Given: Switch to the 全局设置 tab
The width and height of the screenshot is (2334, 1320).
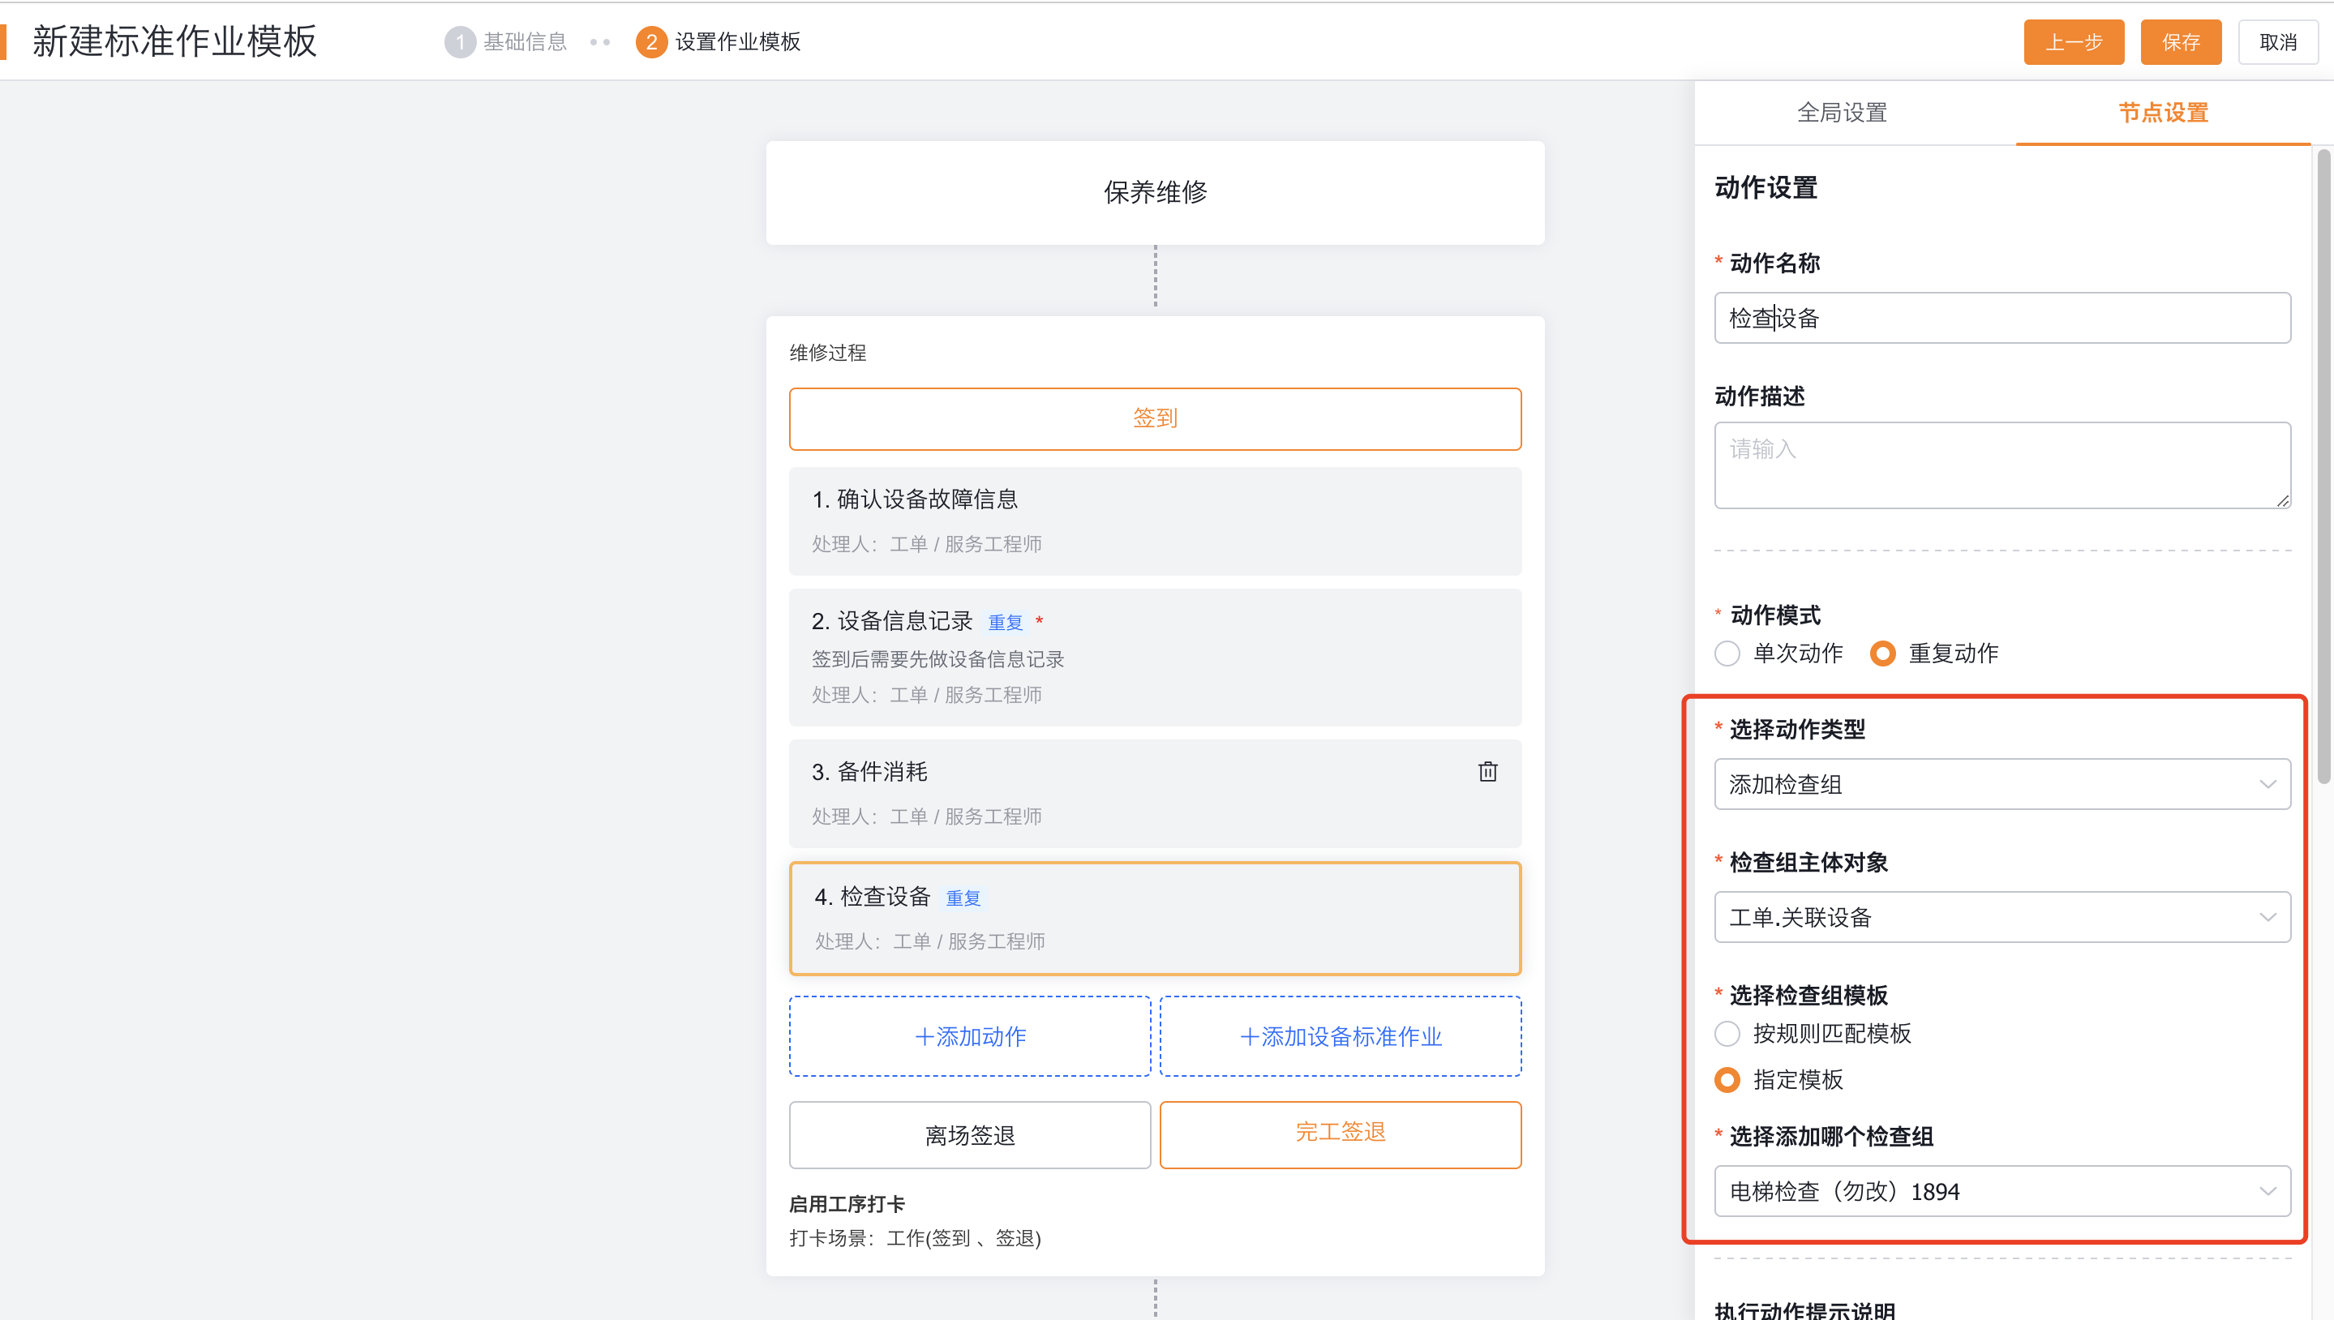Looking at the screenshot, I should point(1842,113).
